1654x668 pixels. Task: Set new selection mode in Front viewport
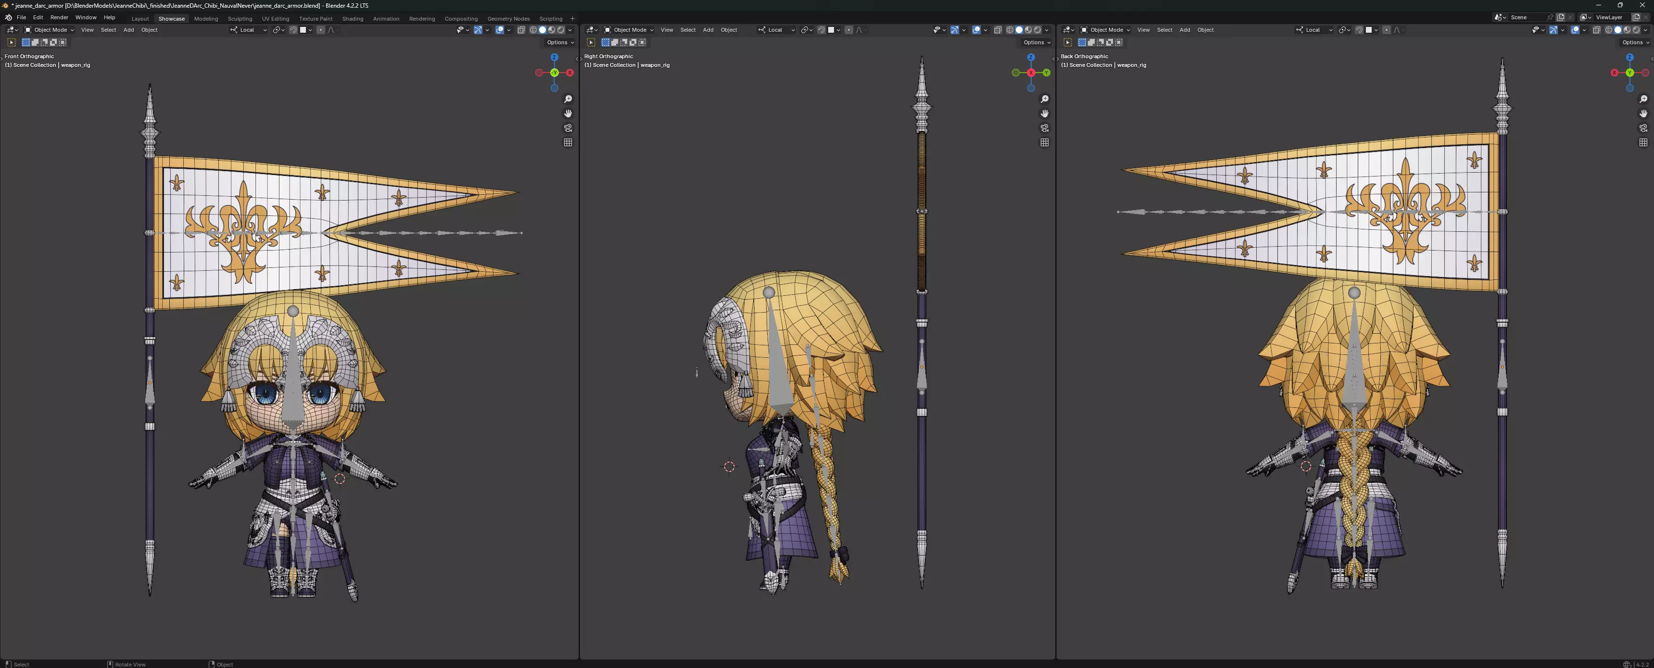click(x=26, y=42)
